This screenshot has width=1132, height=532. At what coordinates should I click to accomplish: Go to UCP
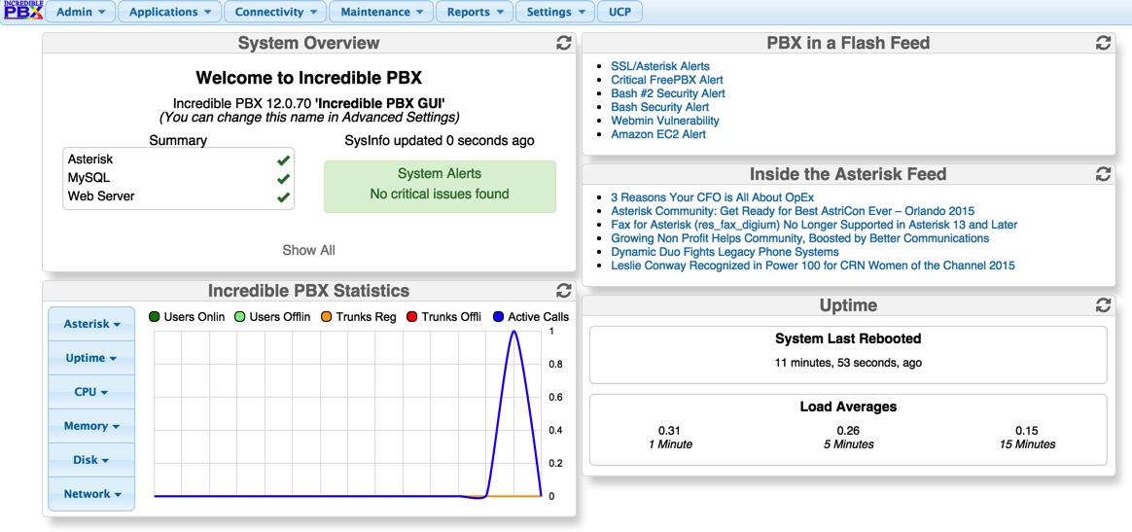[x=619, y=12]
